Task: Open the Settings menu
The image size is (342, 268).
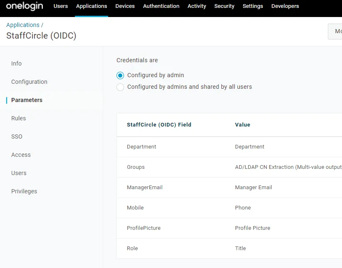Action: [x=253, y=6]
